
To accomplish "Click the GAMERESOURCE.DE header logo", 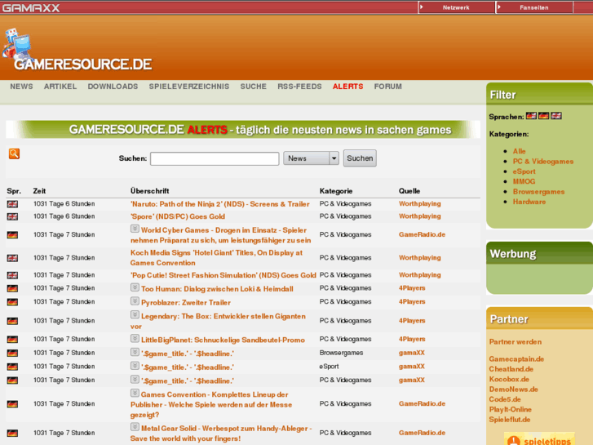I will coord(77,51).
